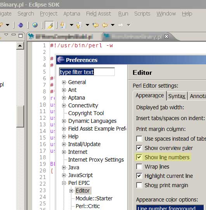Open the web browser globe toolbar icon

(x=35, y=25)
